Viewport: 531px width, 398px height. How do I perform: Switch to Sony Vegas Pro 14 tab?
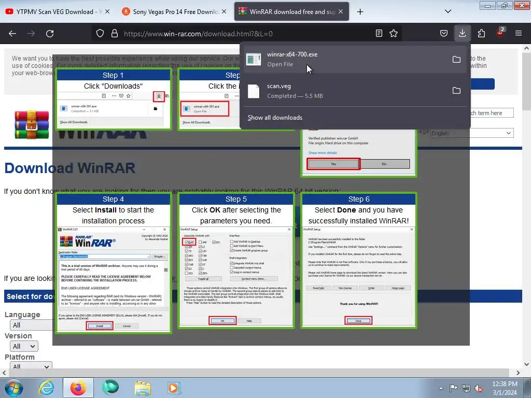point(175,12)
